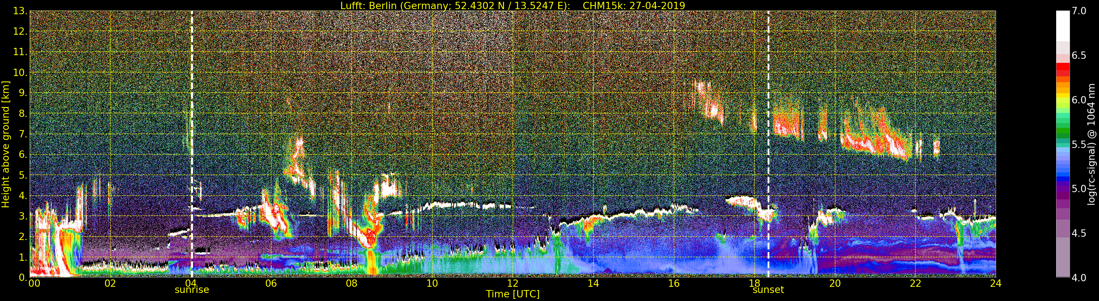The height and width of the screenshot is (301, 1099).
Task: Click the 'Time [UTC]' axis label
Action: pos(512,294)
